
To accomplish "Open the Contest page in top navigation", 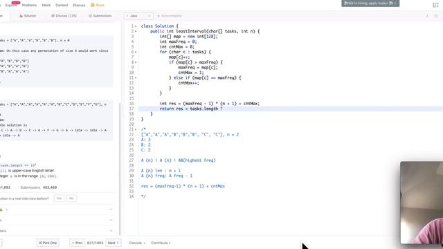I will 62,5.
